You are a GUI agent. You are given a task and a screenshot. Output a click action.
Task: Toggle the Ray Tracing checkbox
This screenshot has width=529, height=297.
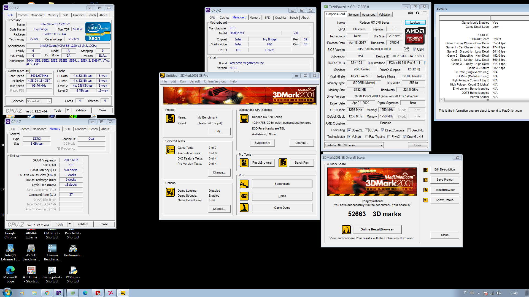click(x=366, y=137)
